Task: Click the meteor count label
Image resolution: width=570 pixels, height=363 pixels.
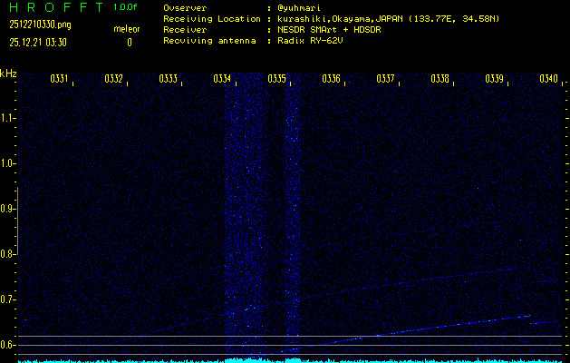Action: pyautogui.click(x=126, y=29)
